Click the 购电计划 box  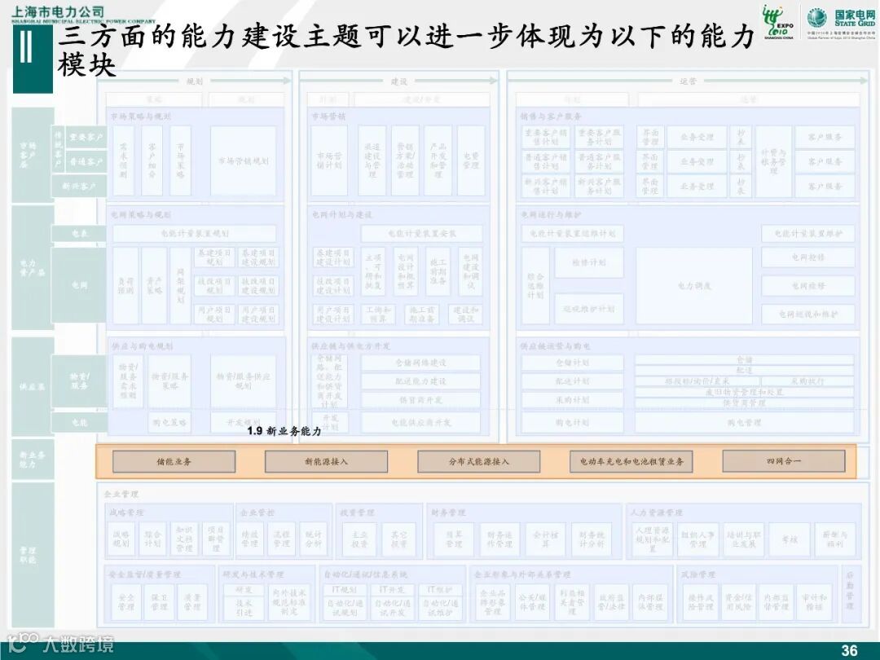click(573, 422)
